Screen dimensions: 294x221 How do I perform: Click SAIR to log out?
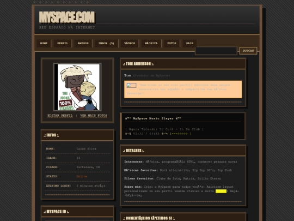tap(189, 44)
